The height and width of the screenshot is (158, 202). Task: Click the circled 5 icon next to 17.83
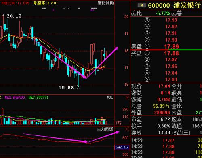pos(147,79)
